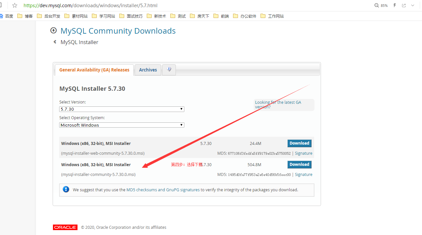Select the General Availability (GA) Releases tab
This screenshot has width=422, height=235.
tap(94, 70)
